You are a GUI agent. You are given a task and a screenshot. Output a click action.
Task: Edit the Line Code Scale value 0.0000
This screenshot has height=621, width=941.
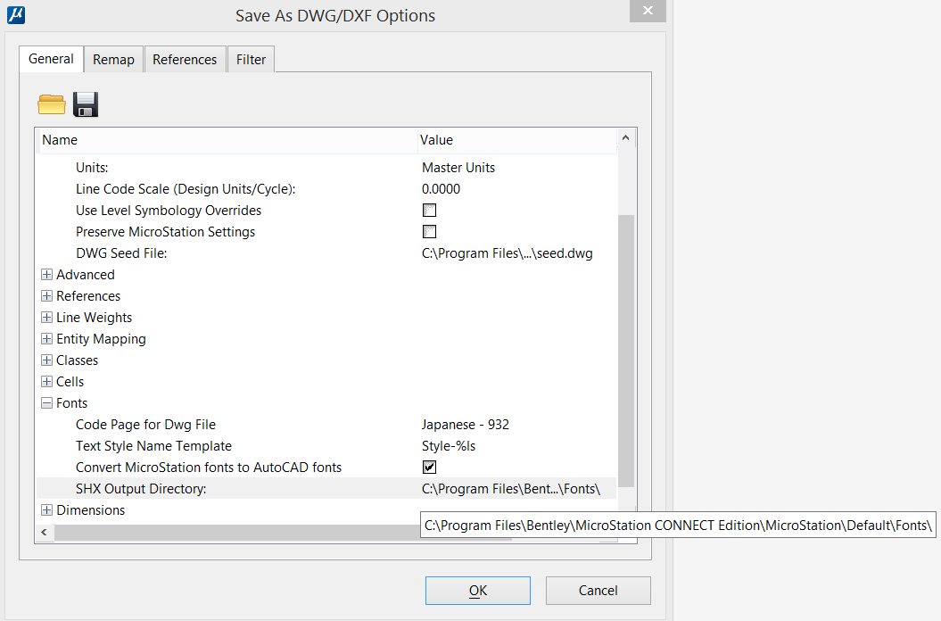tap(442, 189)
